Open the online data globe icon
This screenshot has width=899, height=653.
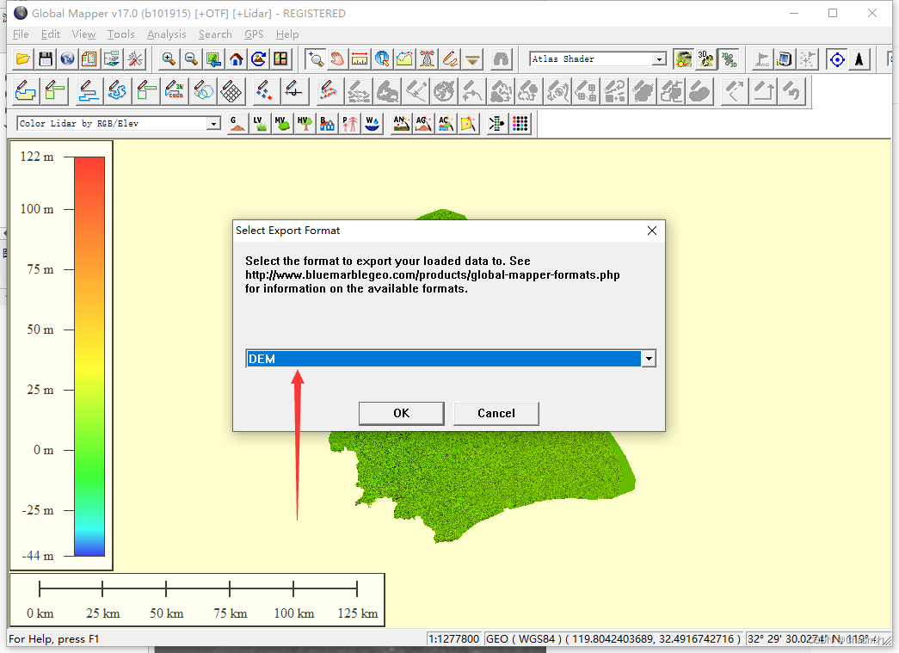[x=68, y=59]
